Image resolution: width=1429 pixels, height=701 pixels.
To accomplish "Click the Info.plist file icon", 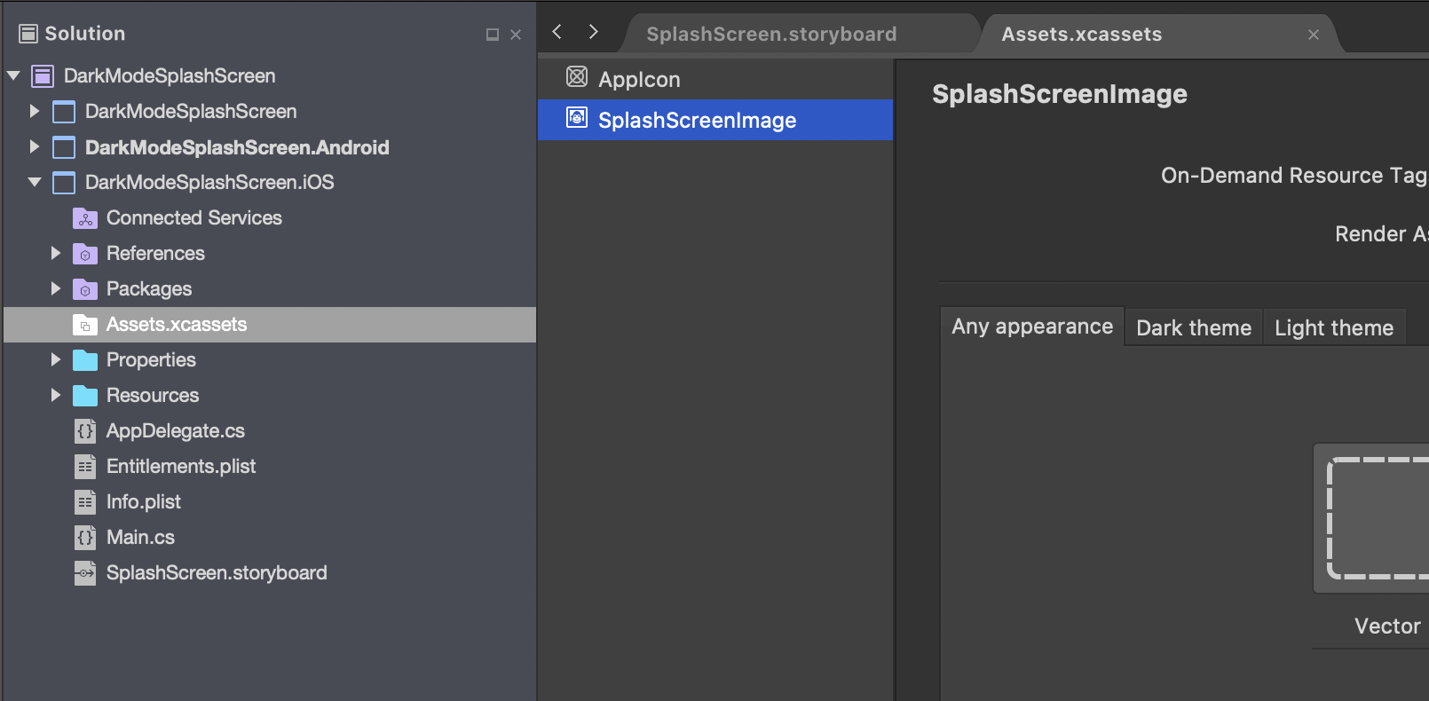I will [x=85, y=502].
